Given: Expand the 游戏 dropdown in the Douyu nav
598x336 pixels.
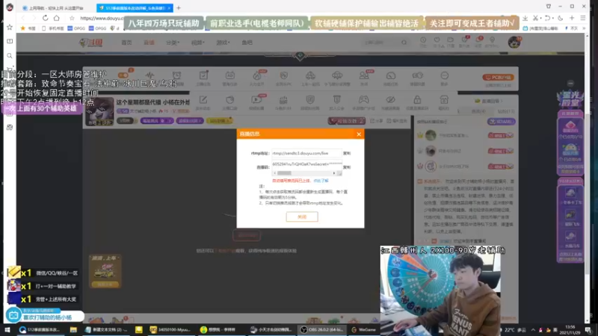Looking at the screenshot, I should [x=223, y=43].
